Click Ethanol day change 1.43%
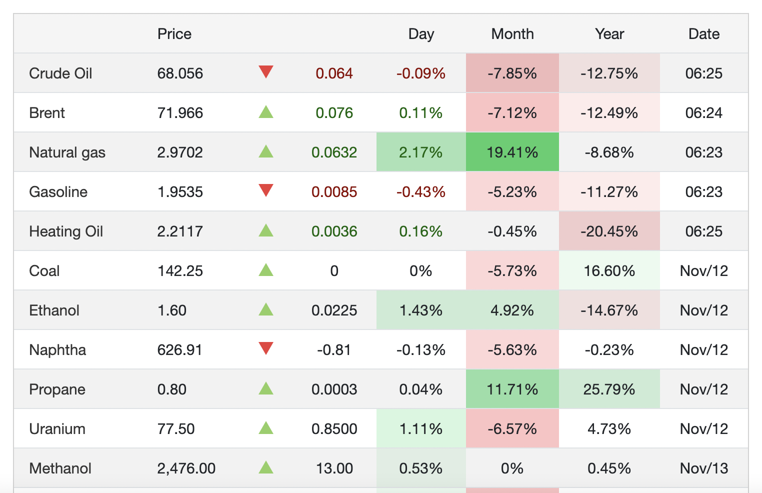762x493 pixels. pos(421,310)
